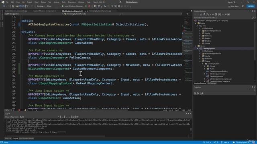Click the Git main branch status icon
Screen dimensions: 257x144
[x=222, y=142]
